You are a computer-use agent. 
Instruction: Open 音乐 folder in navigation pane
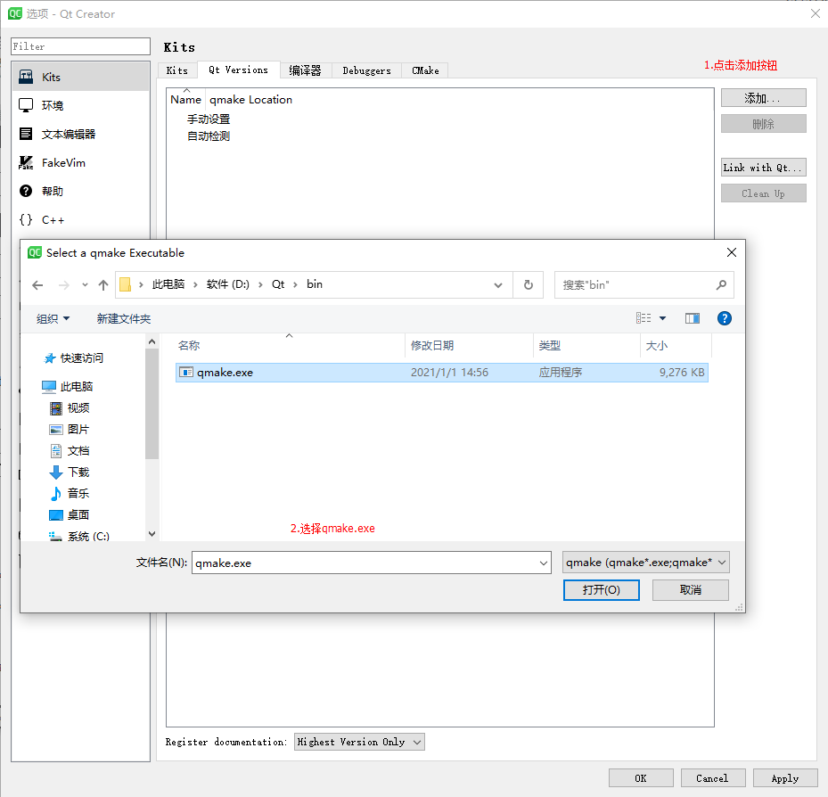coord(70,493)
